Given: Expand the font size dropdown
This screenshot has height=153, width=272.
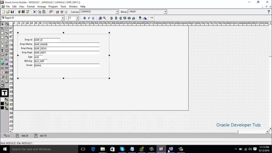Looking at the screenshot, I should (x=77, y=18).
